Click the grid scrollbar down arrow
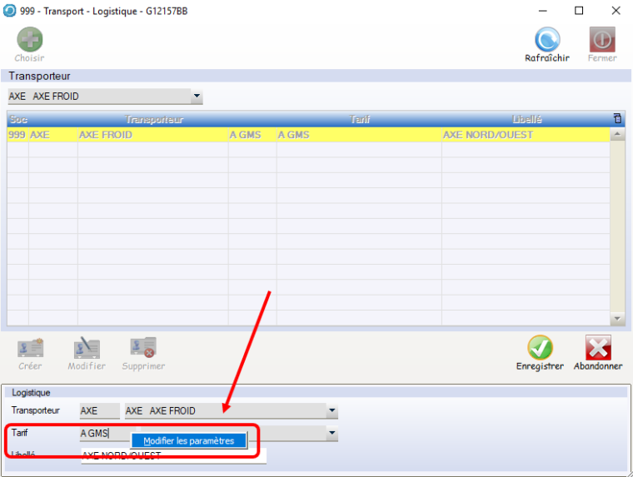 click(617, 319)
